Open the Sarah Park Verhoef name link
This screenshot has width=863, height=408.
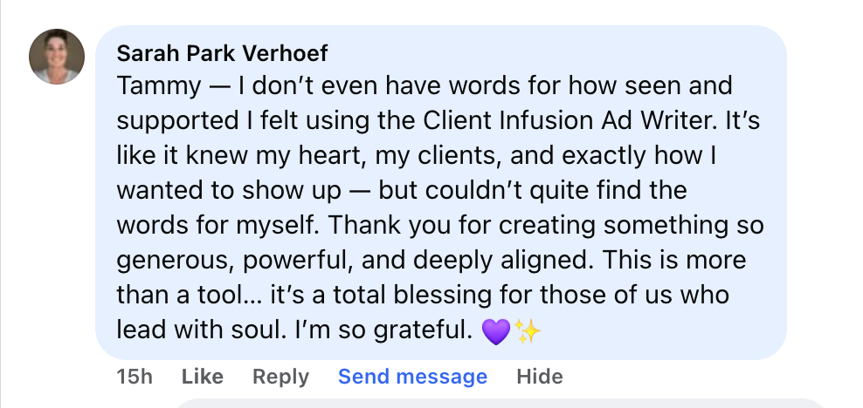(223, 53)
